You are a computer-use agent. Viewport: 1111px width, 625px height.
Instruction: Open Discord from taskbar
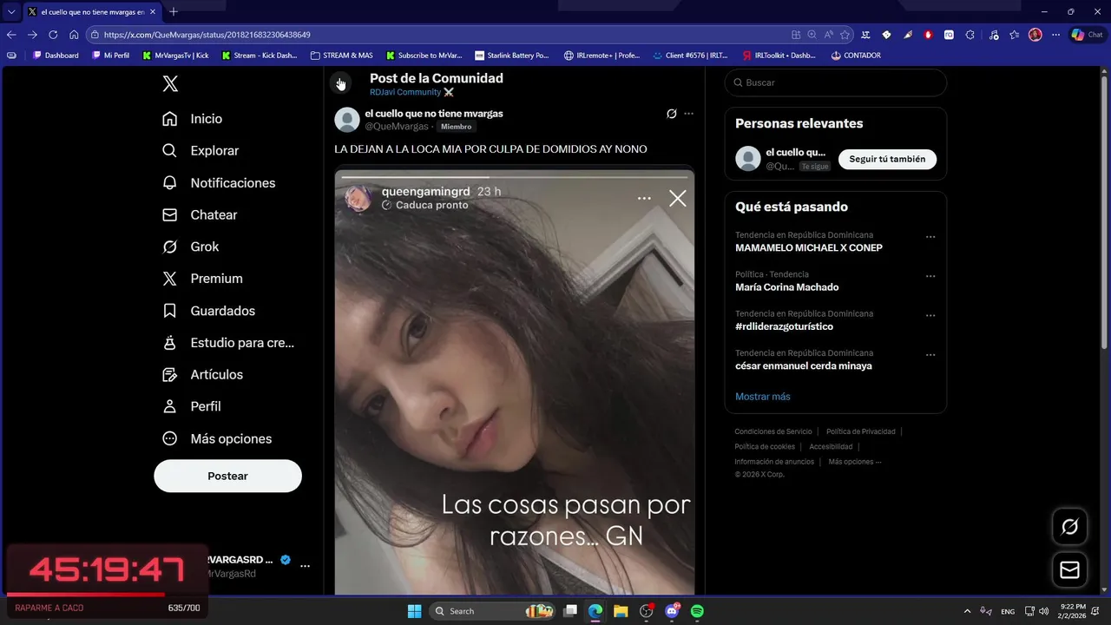(672, 611)
